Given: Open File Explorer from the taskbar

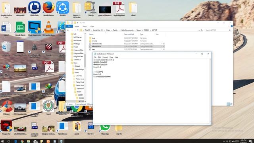Looking at the screenshot, I should [29, 141].
